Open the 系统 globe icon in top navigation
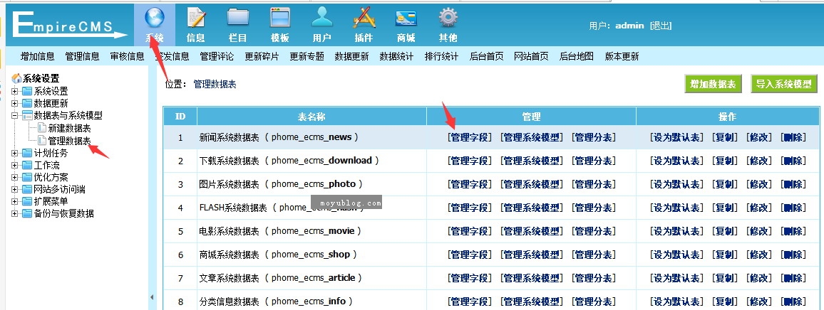This screenshot has width=824, height=310. click(x=155, y=18)
